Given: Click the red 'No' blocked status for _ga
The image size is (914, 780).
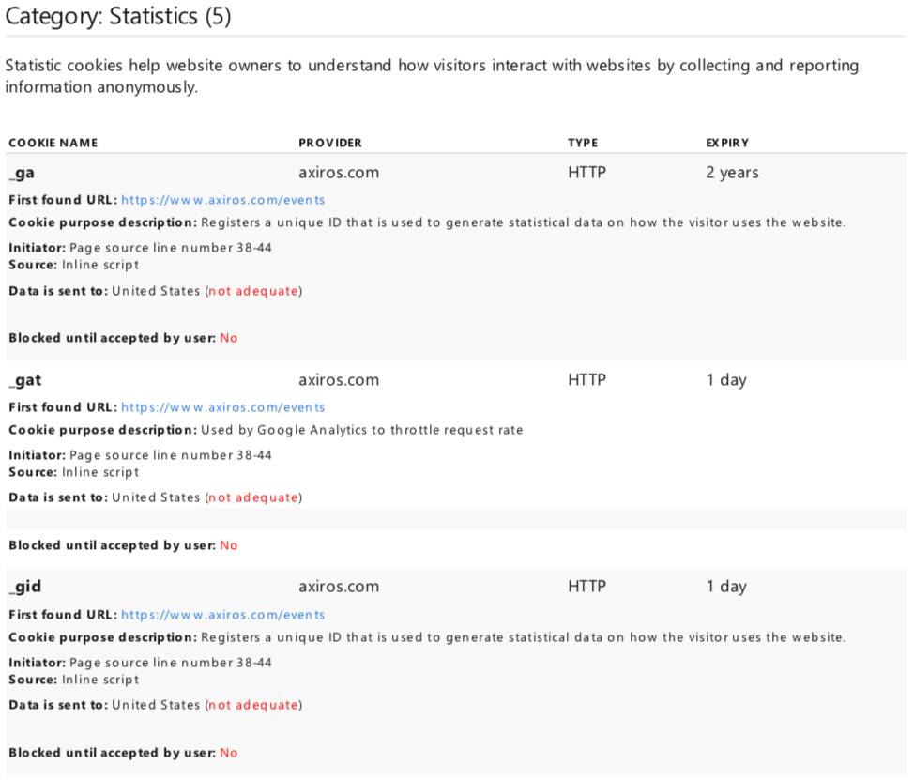Looking at the screenshot, I should click(x=229, y=338).
